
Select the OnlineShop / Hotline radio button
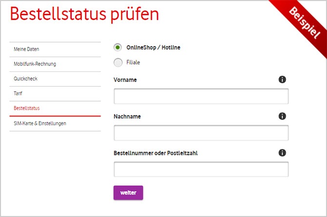(118, 47)
